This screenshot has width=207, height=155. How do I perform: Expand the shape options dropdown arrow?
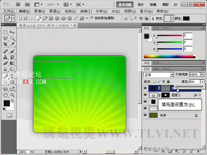[87, 19]
